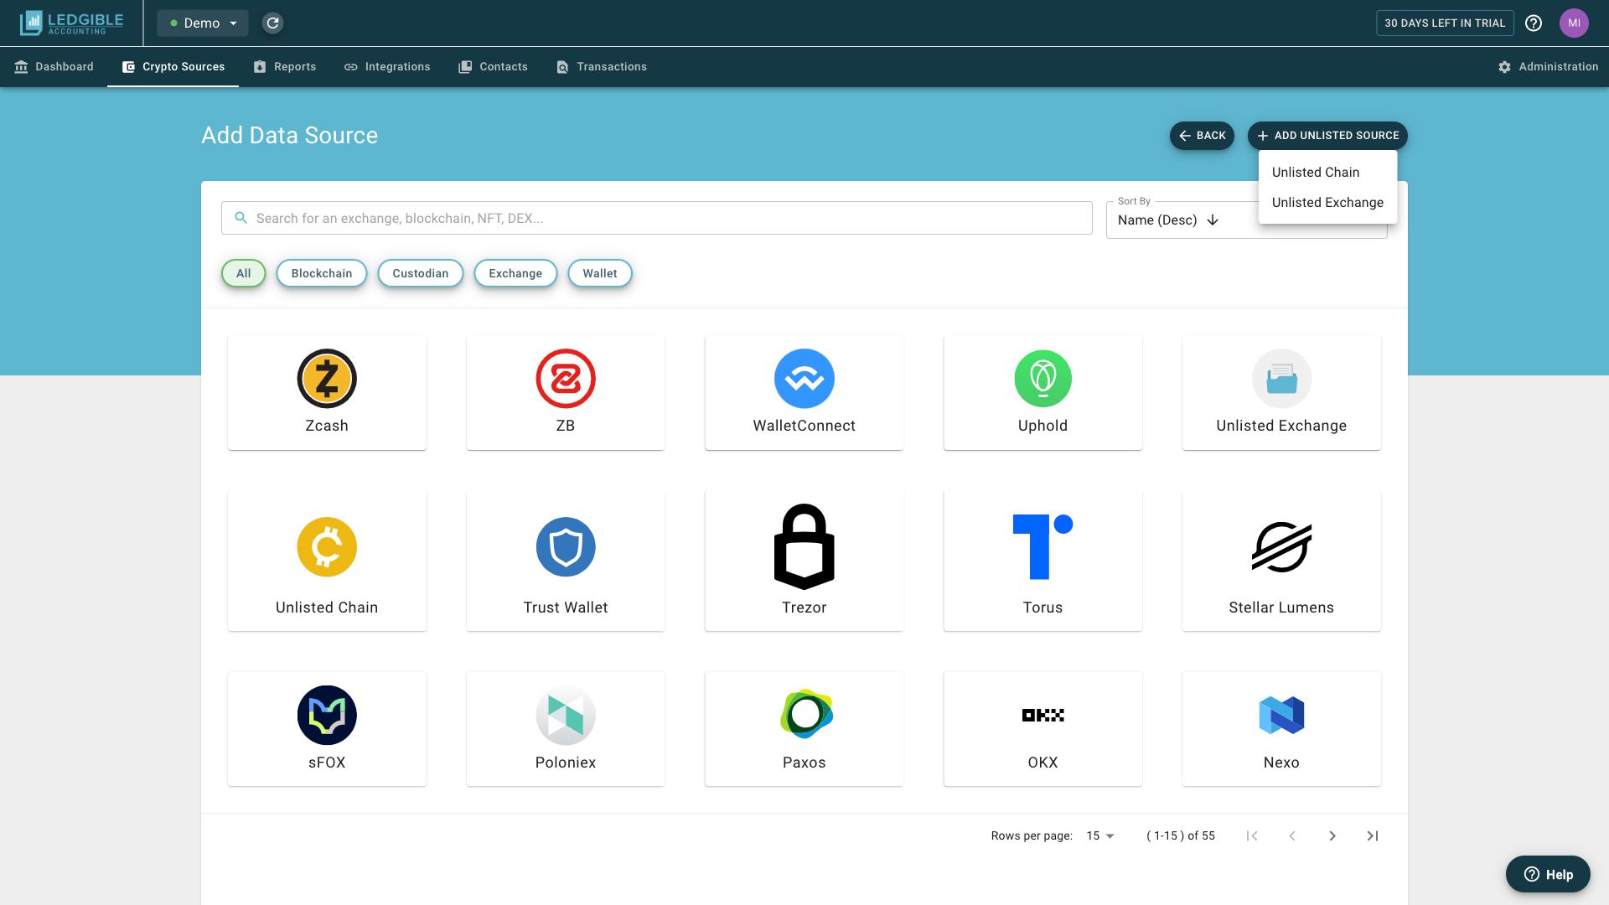1609x905 pixels.
Task: Click the search magnifier icon
Action: pyautogui.click(x=241, y=218)
